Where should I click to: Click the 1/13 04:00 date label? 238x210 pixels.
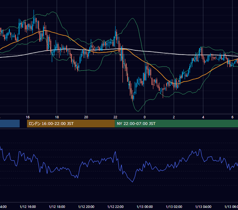tap(203, 206)
